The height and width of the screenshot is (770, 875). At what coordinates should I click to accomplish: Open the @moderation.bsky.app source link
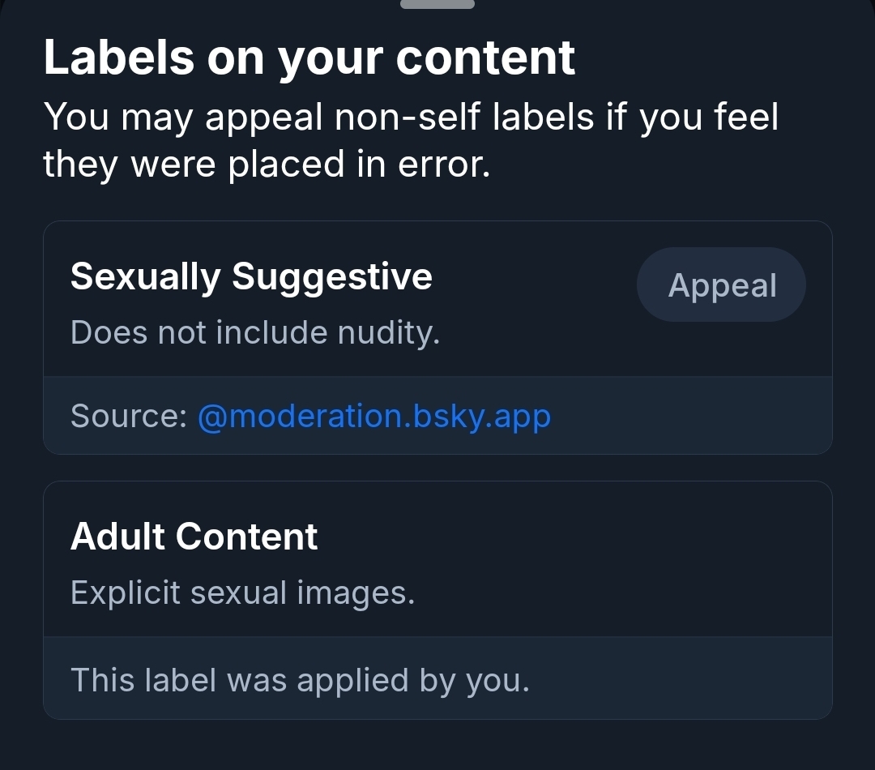pos(373,416)
